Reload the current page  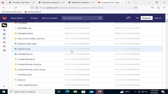(x=15, y=8)
